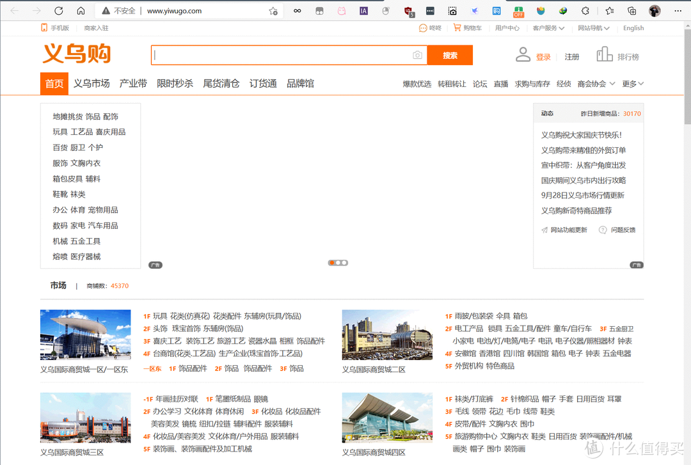Open news item 9月28日义乌市场行情更新
The height and width of the screenshot is (465, 691).
click(x=583, y=195)
